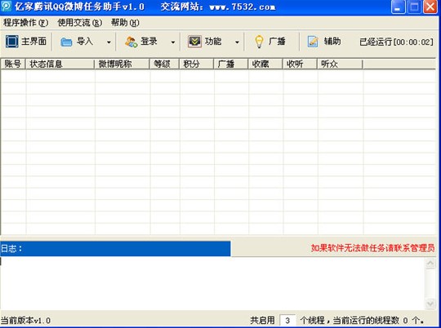Click the 日志 label bar
This screenshot has height=328, width=441.
pyautogui.click(x=115, y=249)
